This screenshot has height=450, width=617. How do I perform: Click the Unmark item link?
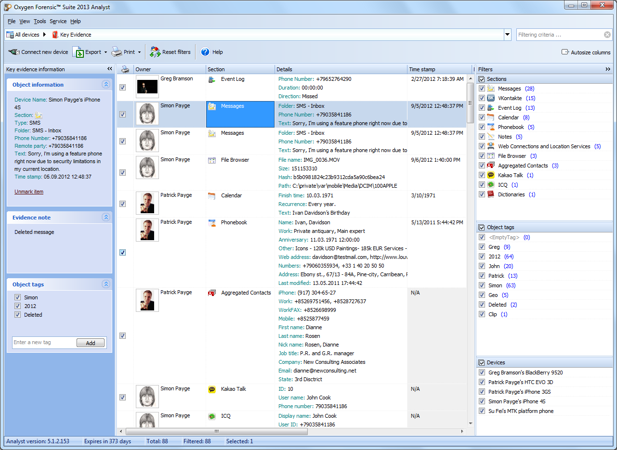[x=29, y=192]
